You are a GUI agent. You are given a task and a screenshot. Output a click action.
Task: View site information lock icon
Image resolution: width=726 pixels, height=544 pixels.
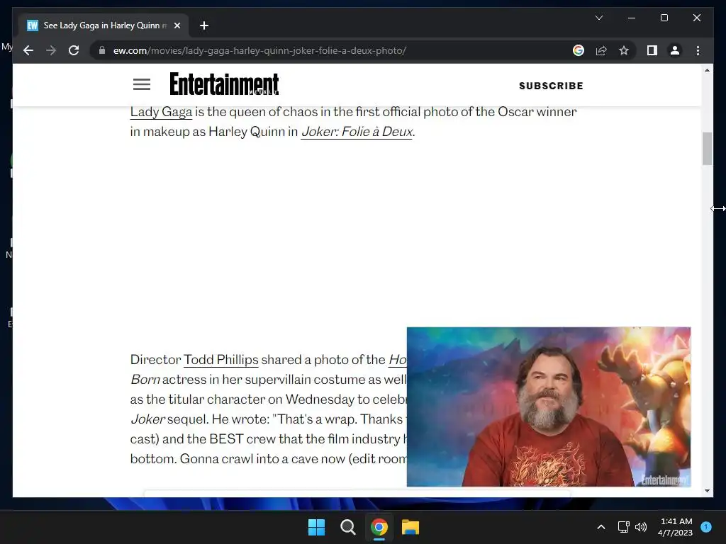102,50
